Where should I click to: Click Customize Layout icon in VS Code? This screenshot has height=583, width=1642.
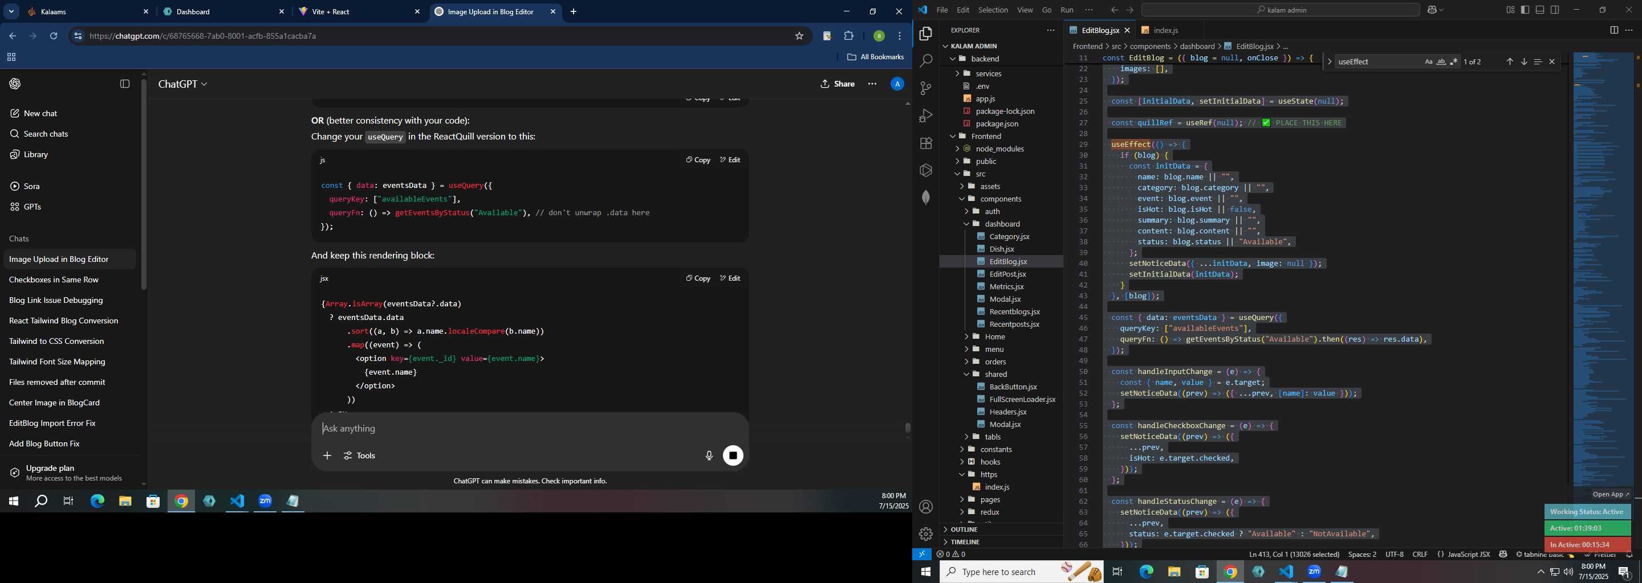coord(1510,10)
